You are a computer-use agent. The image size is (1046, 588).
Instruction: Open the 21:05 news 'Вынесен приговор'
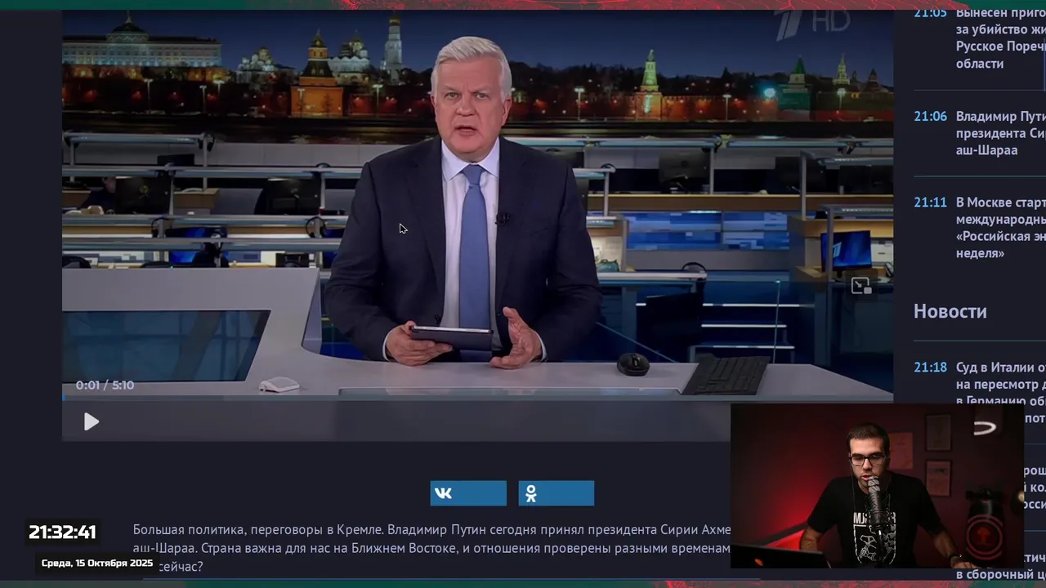1000,38
